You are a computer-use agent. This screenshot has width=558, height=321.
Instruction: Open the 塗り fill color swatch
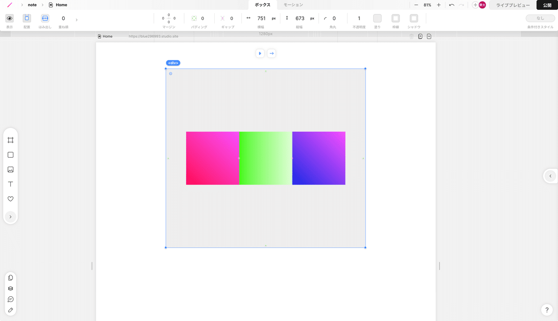[x=378, y=18]
